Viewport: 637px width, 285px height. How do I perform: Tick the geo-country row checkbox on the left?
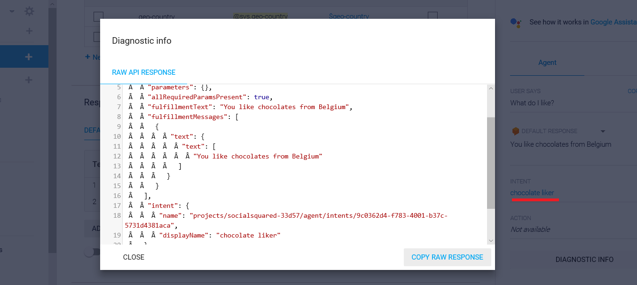pyautogui.click(x=98, y=16)
